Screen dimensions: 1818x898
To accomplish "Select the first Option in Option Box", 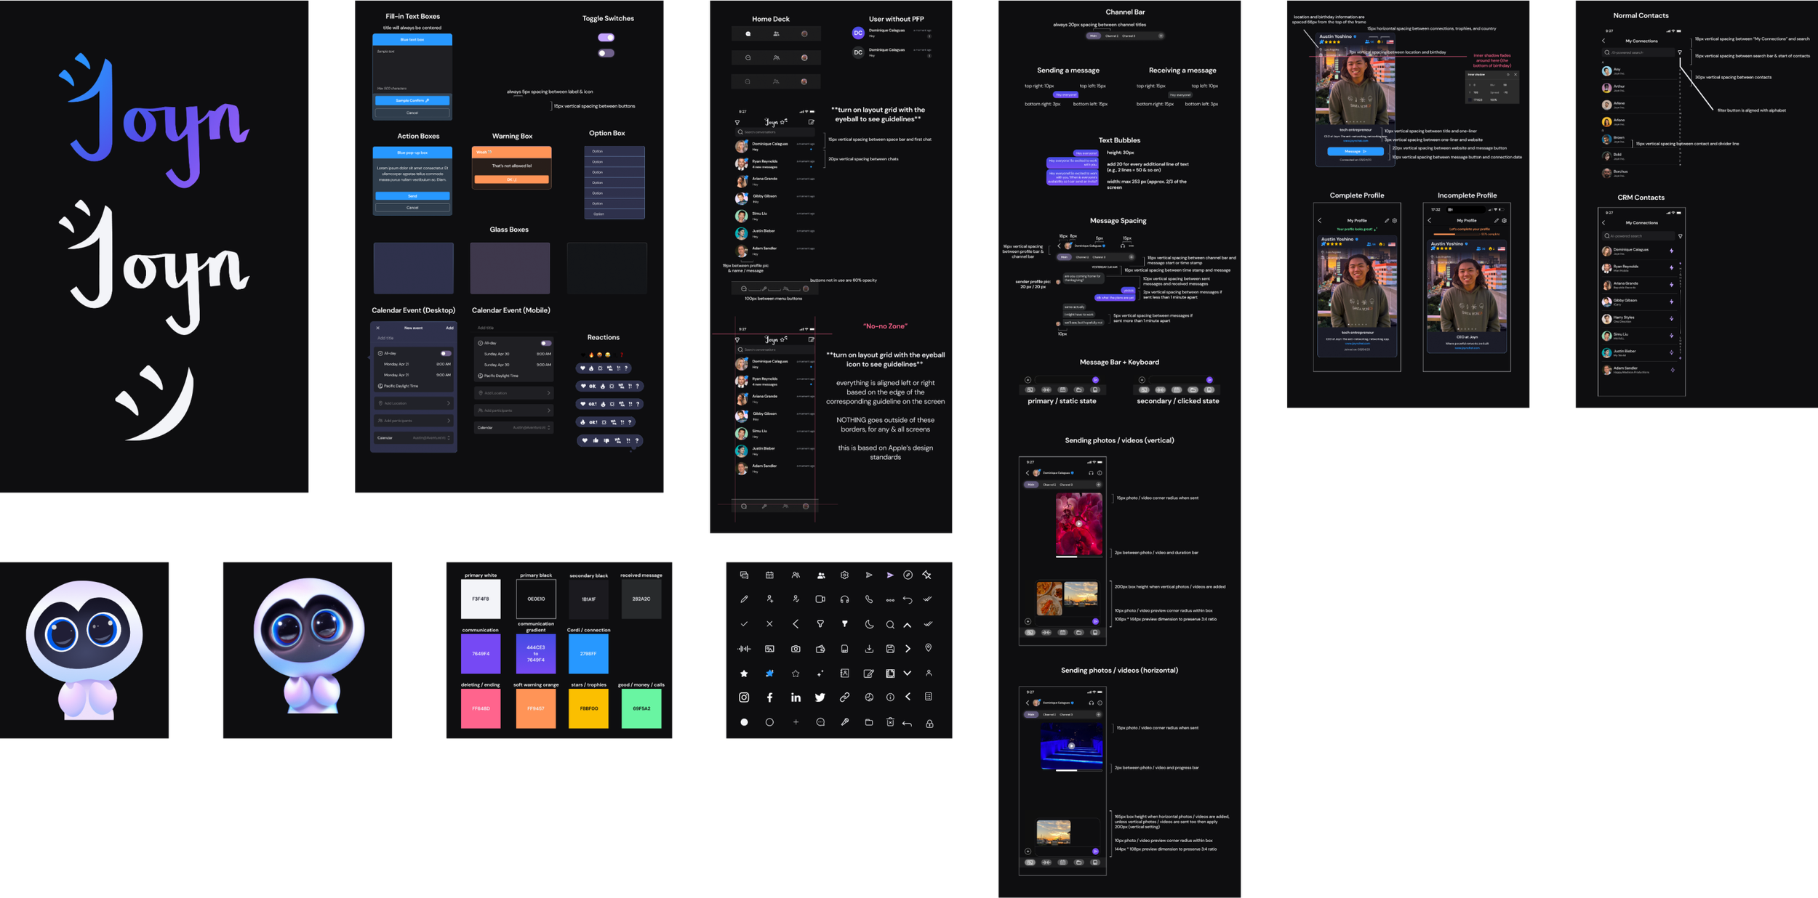I will [614, 151].
